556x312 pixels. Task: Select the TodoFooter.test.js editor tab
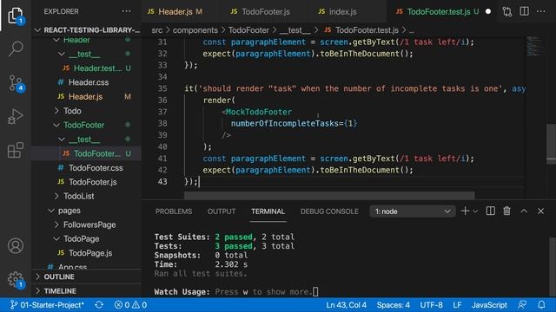pos(438,11)
